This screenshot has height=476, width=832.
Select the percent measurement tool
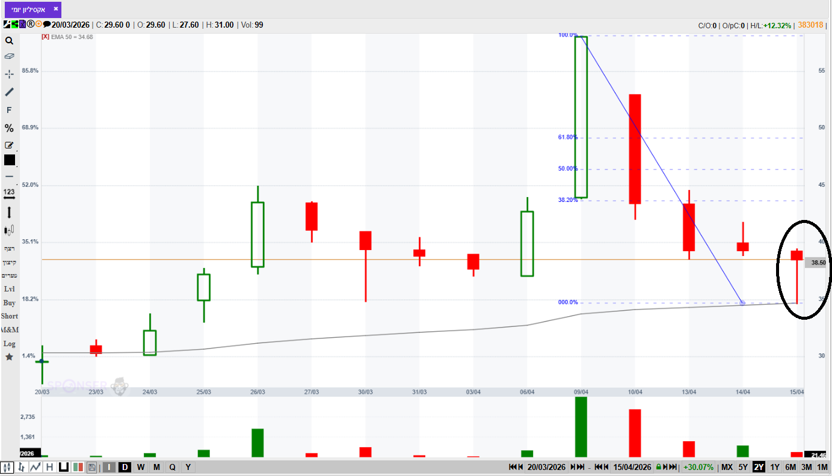tap(9, 128)
